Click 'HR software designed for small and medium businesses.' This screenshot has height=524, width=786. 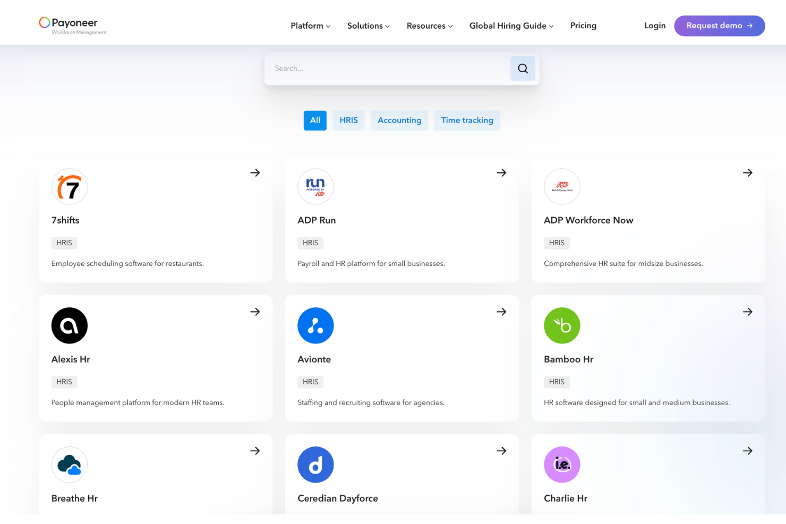(637, 403)
